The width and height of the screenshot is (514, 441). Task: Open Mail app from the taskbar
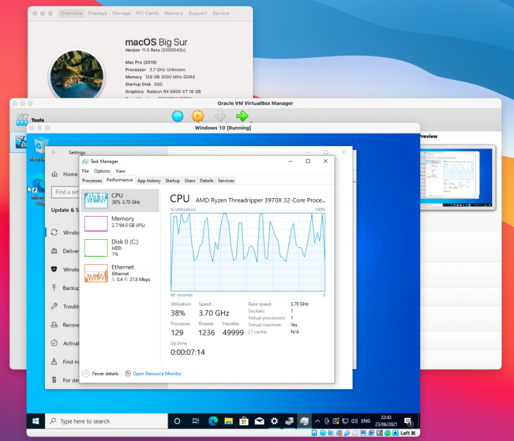pyautogui.click(x=260, y=421)
